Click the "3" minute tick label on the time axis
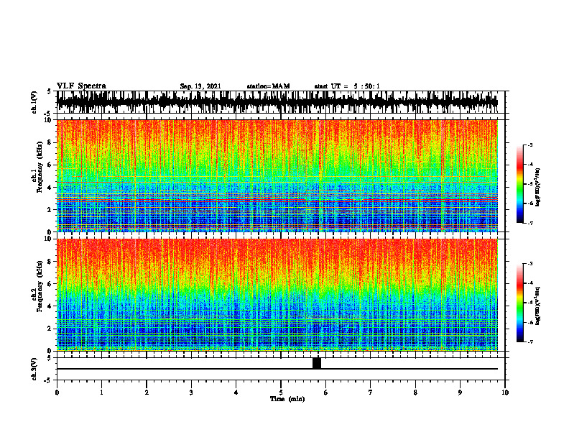 tap(191, 393)
